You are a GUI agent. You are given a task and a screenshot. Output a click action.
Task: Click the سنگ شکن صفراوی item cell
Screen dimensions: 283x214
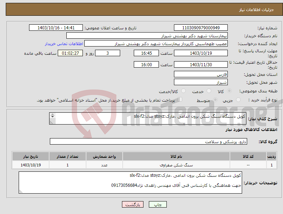coord(176,165)
